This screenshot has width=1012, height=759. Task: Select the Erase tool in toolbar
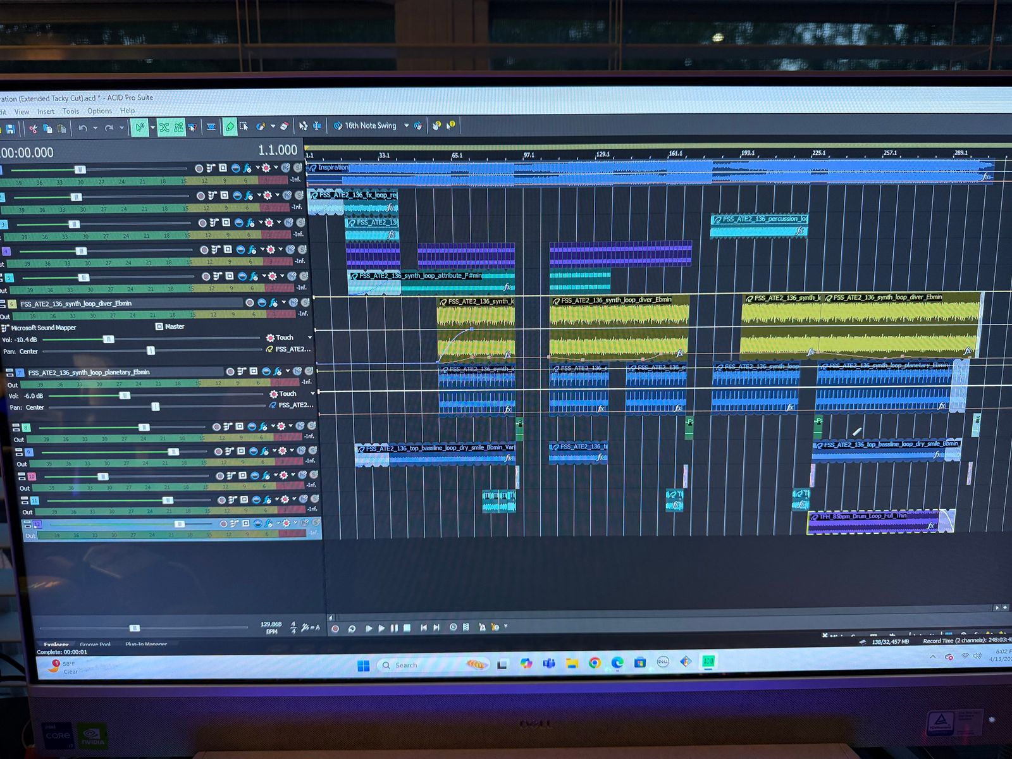coord(285,126)
